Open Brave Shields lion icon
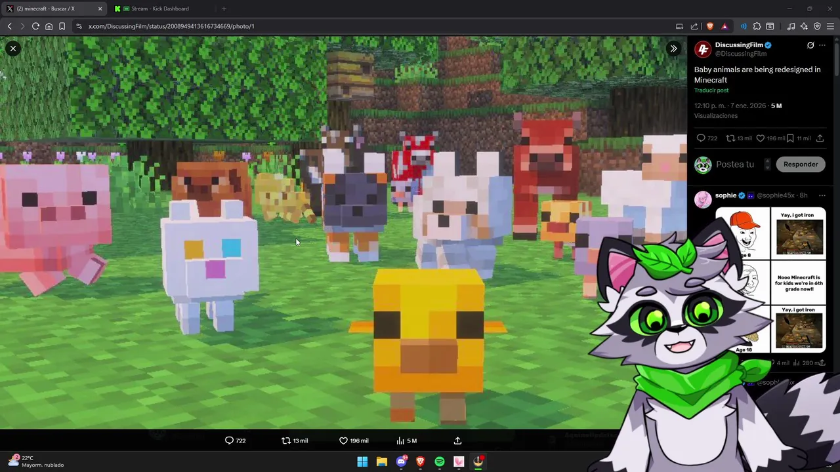 coord(710,26)
